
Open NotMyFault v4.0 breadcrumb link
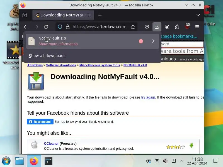click(x=135, y=65)
